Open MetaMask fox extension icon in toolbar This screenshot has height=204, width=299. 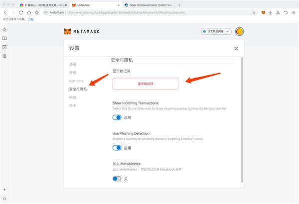pyautogui.click(x=263, y=12)
